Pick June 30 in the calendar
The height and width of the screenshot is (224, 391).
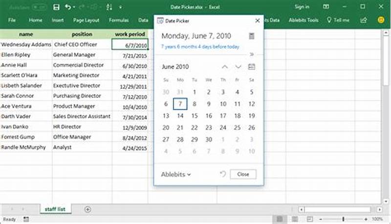(x=209, y=140)
